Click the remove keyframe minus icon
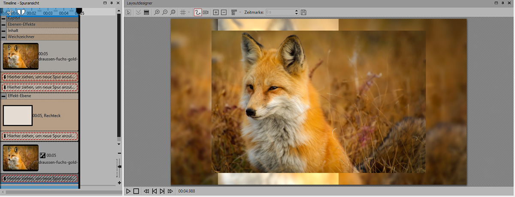 pyautogui.click(x=224, y=12)
